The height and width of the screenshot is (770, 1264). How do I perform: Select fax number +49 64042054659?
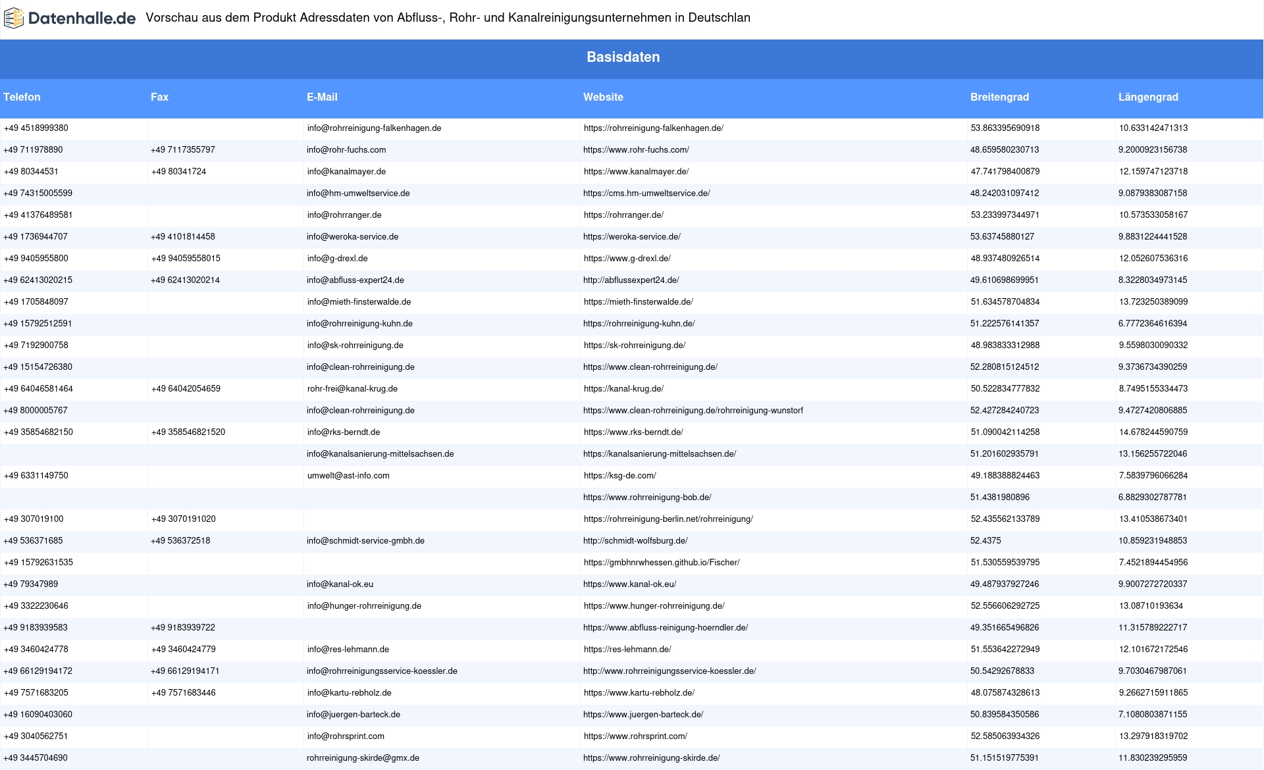pyautogui.click(x=186, y=389)
